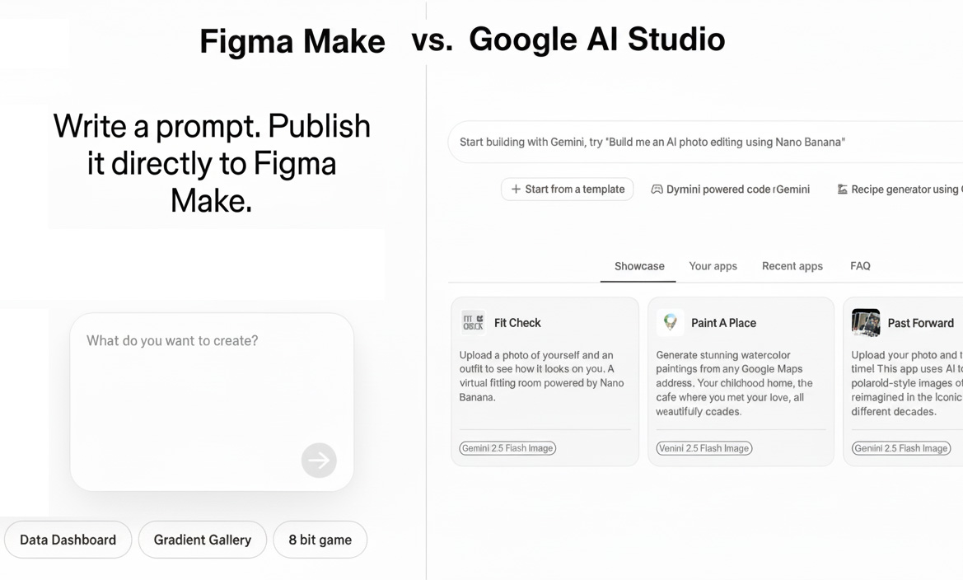Click the game controller icon on Dymini chip
963x580 pixels.
pos(657,189)
